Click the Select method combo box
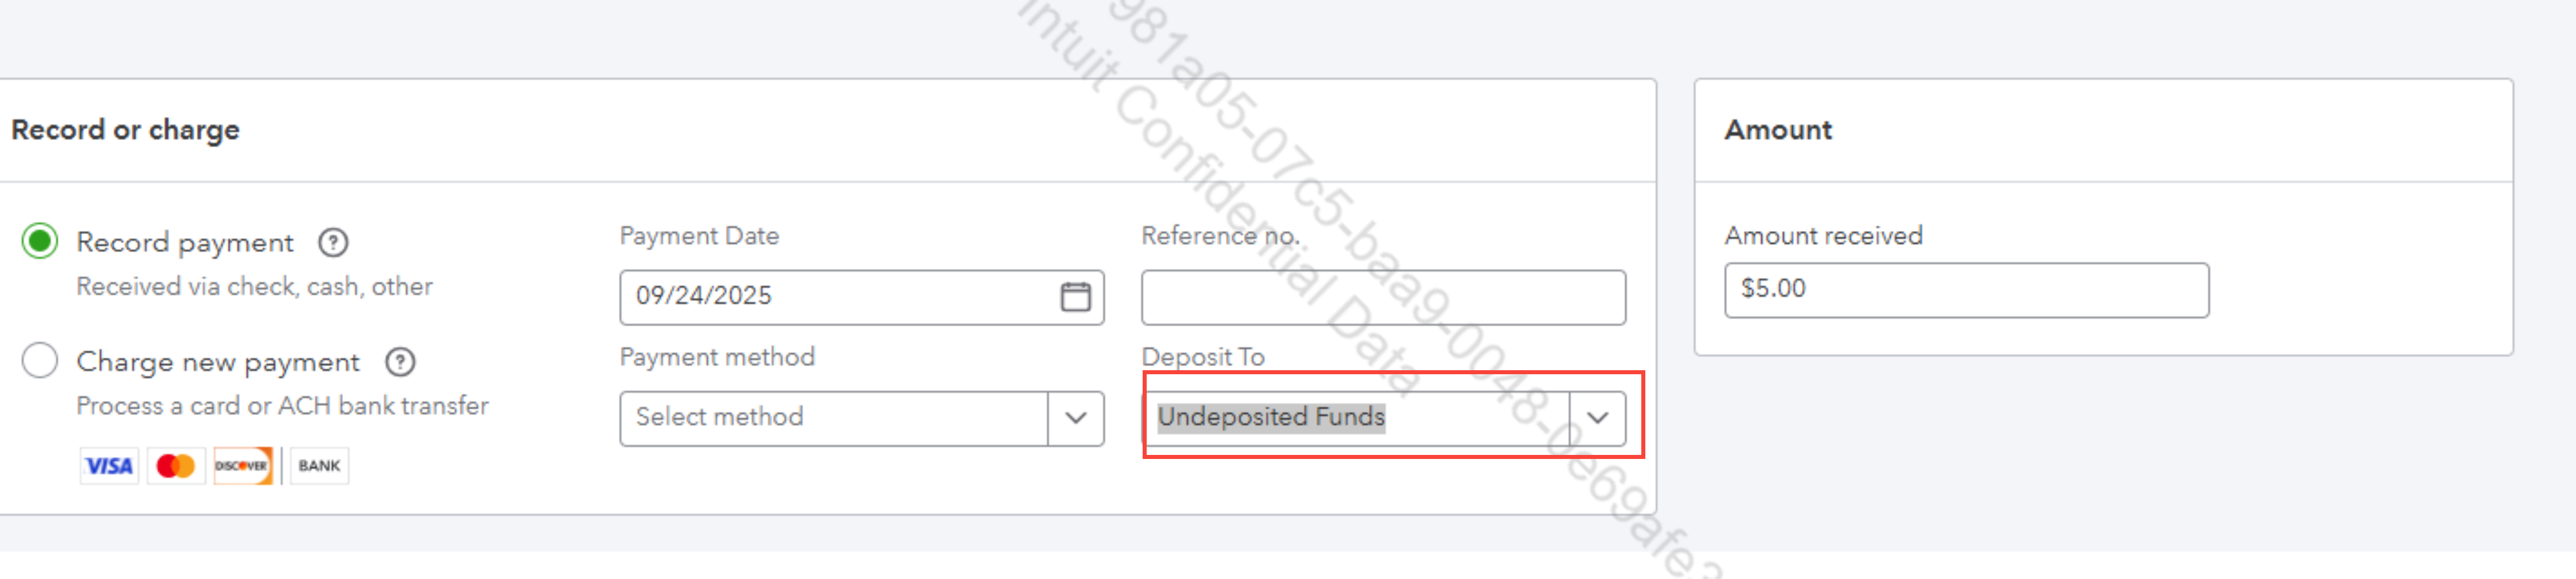This screenshot has width=2576, height=579. [x=833, y=418]
